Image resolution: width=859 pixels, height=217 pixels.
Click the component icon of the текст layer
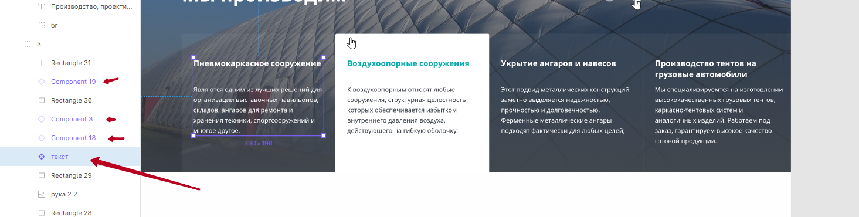41,157
